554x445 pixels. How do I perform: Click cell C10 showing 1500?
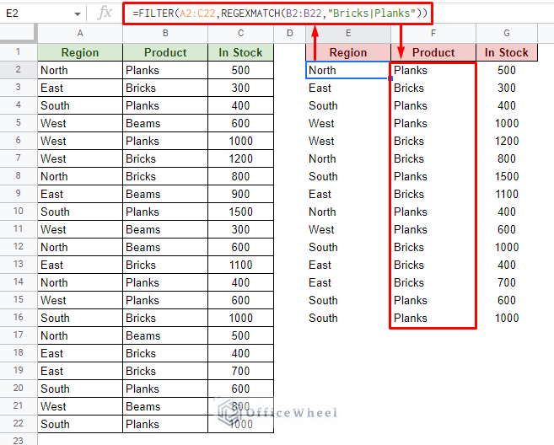coord(240,212)
